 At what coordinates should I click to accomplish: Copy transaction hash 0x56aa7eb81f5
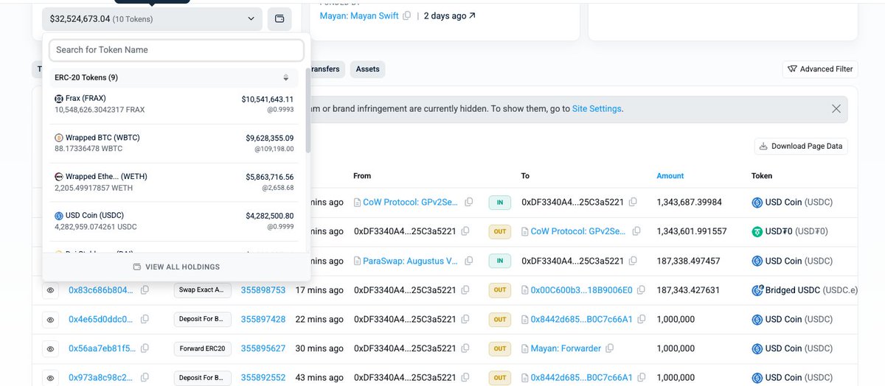click(x=145, y=348)
